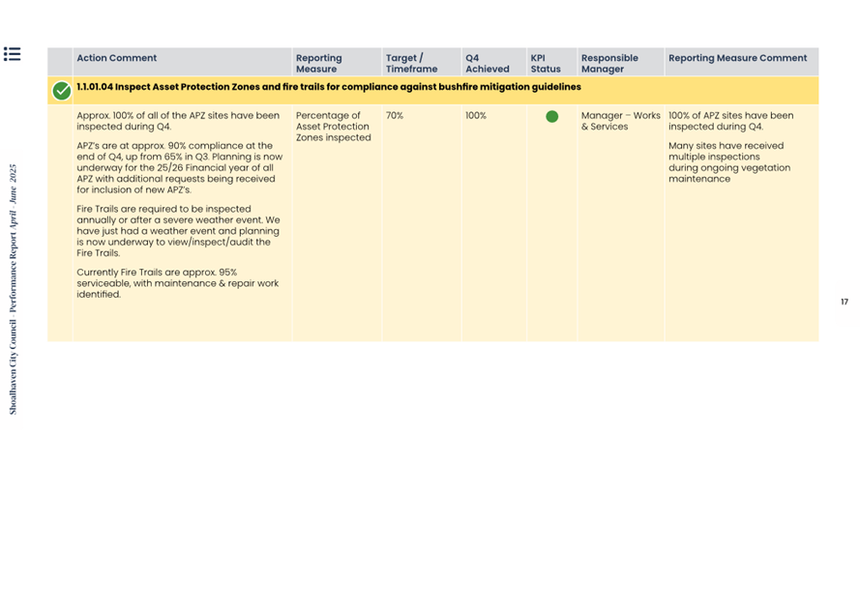Select the Reporting Measure column header
The width and height of the screenshot is (860, 607).
tap(318, 64)
